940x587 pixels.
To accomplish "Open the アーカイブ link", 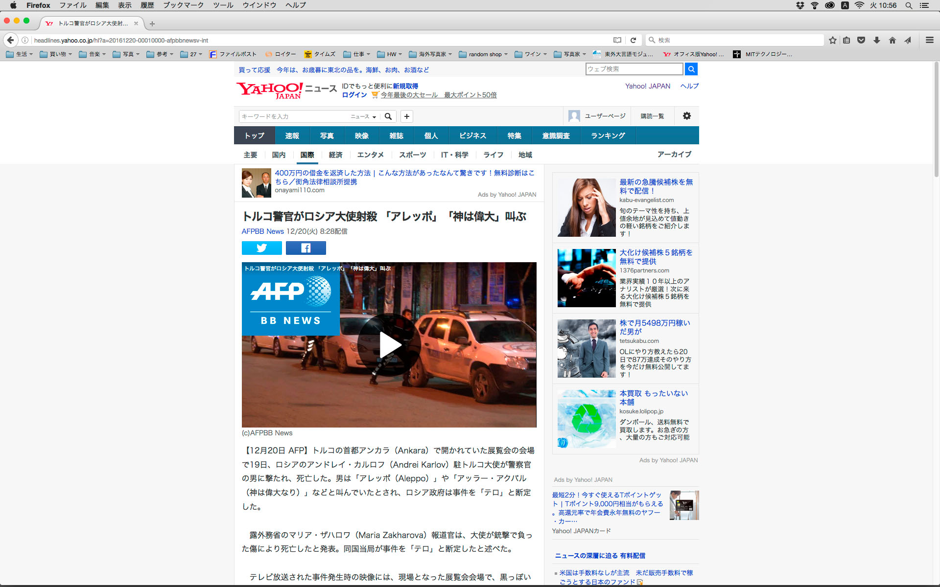I will 674,154.
